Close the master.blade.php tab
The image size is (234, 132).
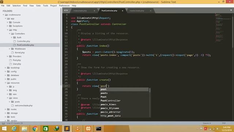(151, 11)
